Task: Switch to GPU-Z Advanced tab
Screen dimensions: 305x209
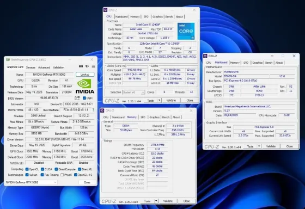Action: coord(44,67)
